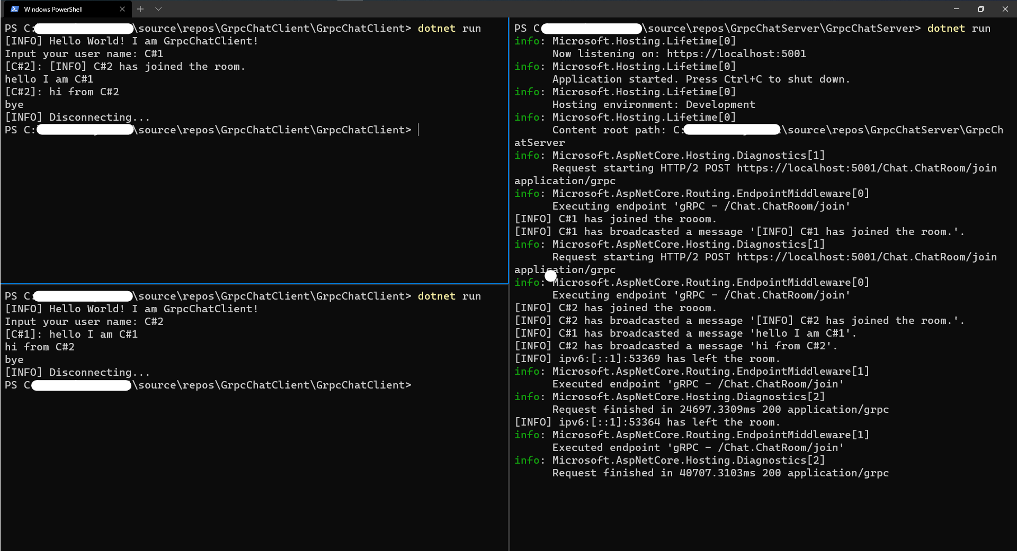Screen dimensions: 1017x551
Task: Click the horizontal divider between client panes
Action: [x=254, y=284]
